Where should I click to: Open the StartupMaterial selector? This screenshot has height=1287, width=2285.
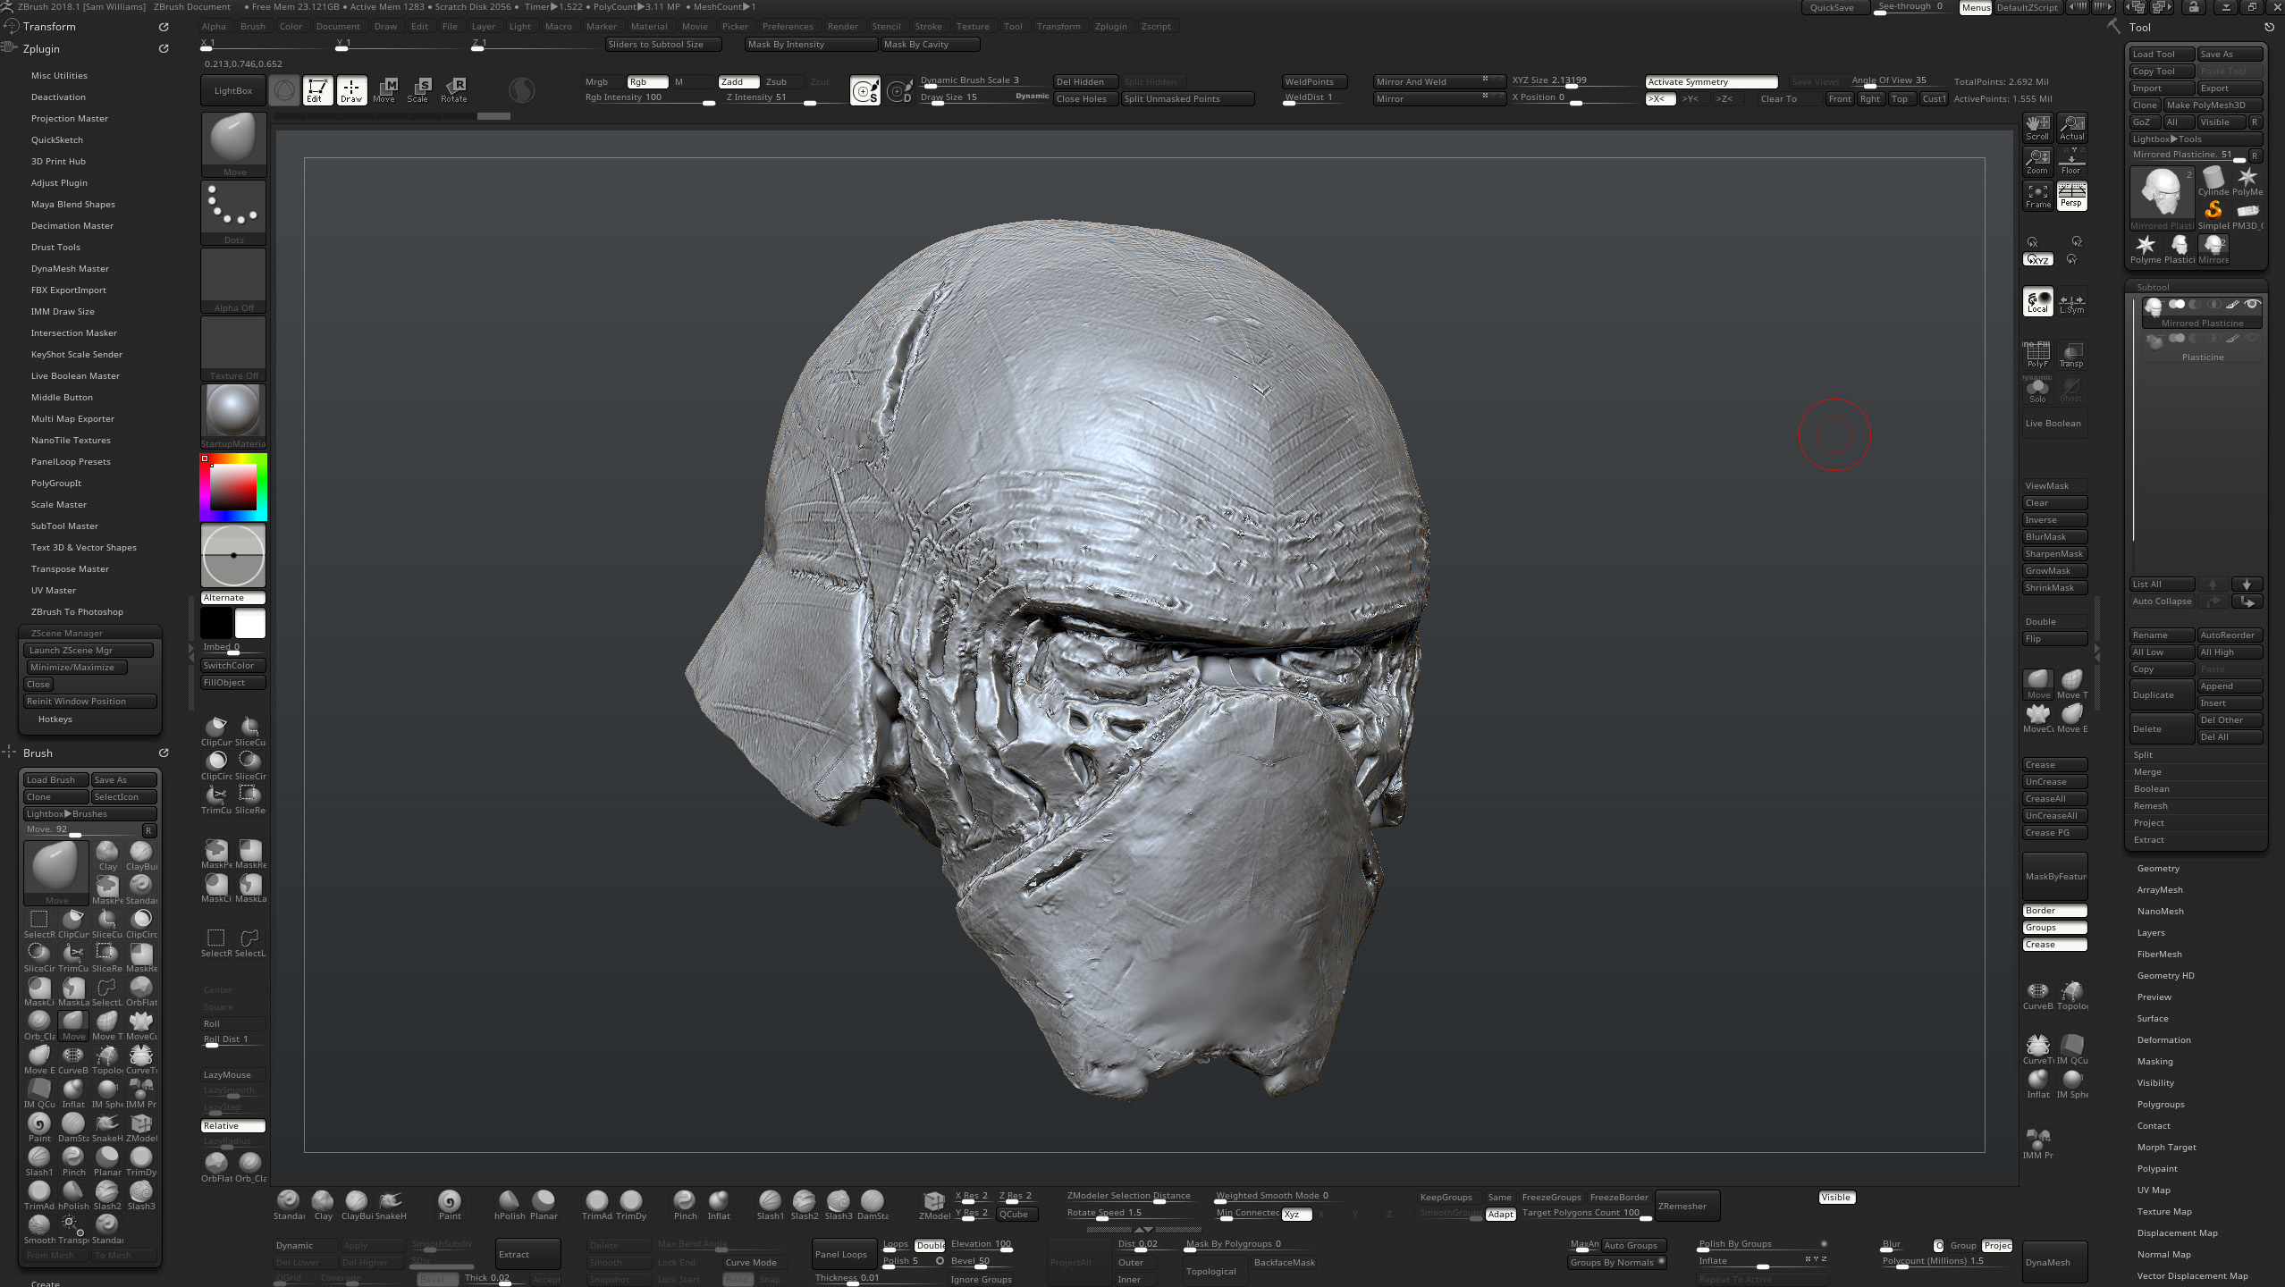[233, 416]
